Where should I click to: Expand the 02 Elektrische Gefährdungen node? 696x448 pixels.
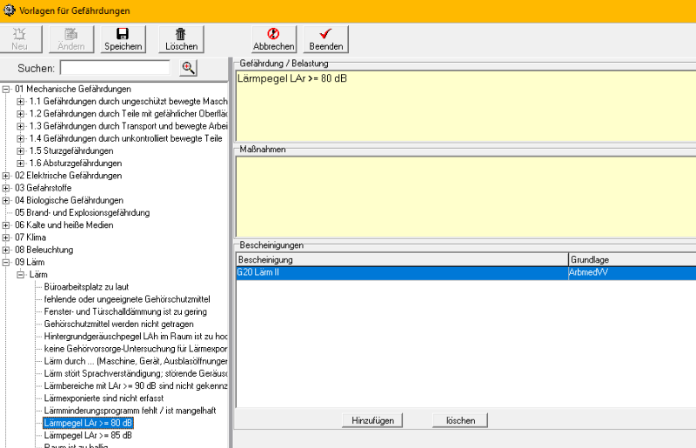tap(7, 176)
